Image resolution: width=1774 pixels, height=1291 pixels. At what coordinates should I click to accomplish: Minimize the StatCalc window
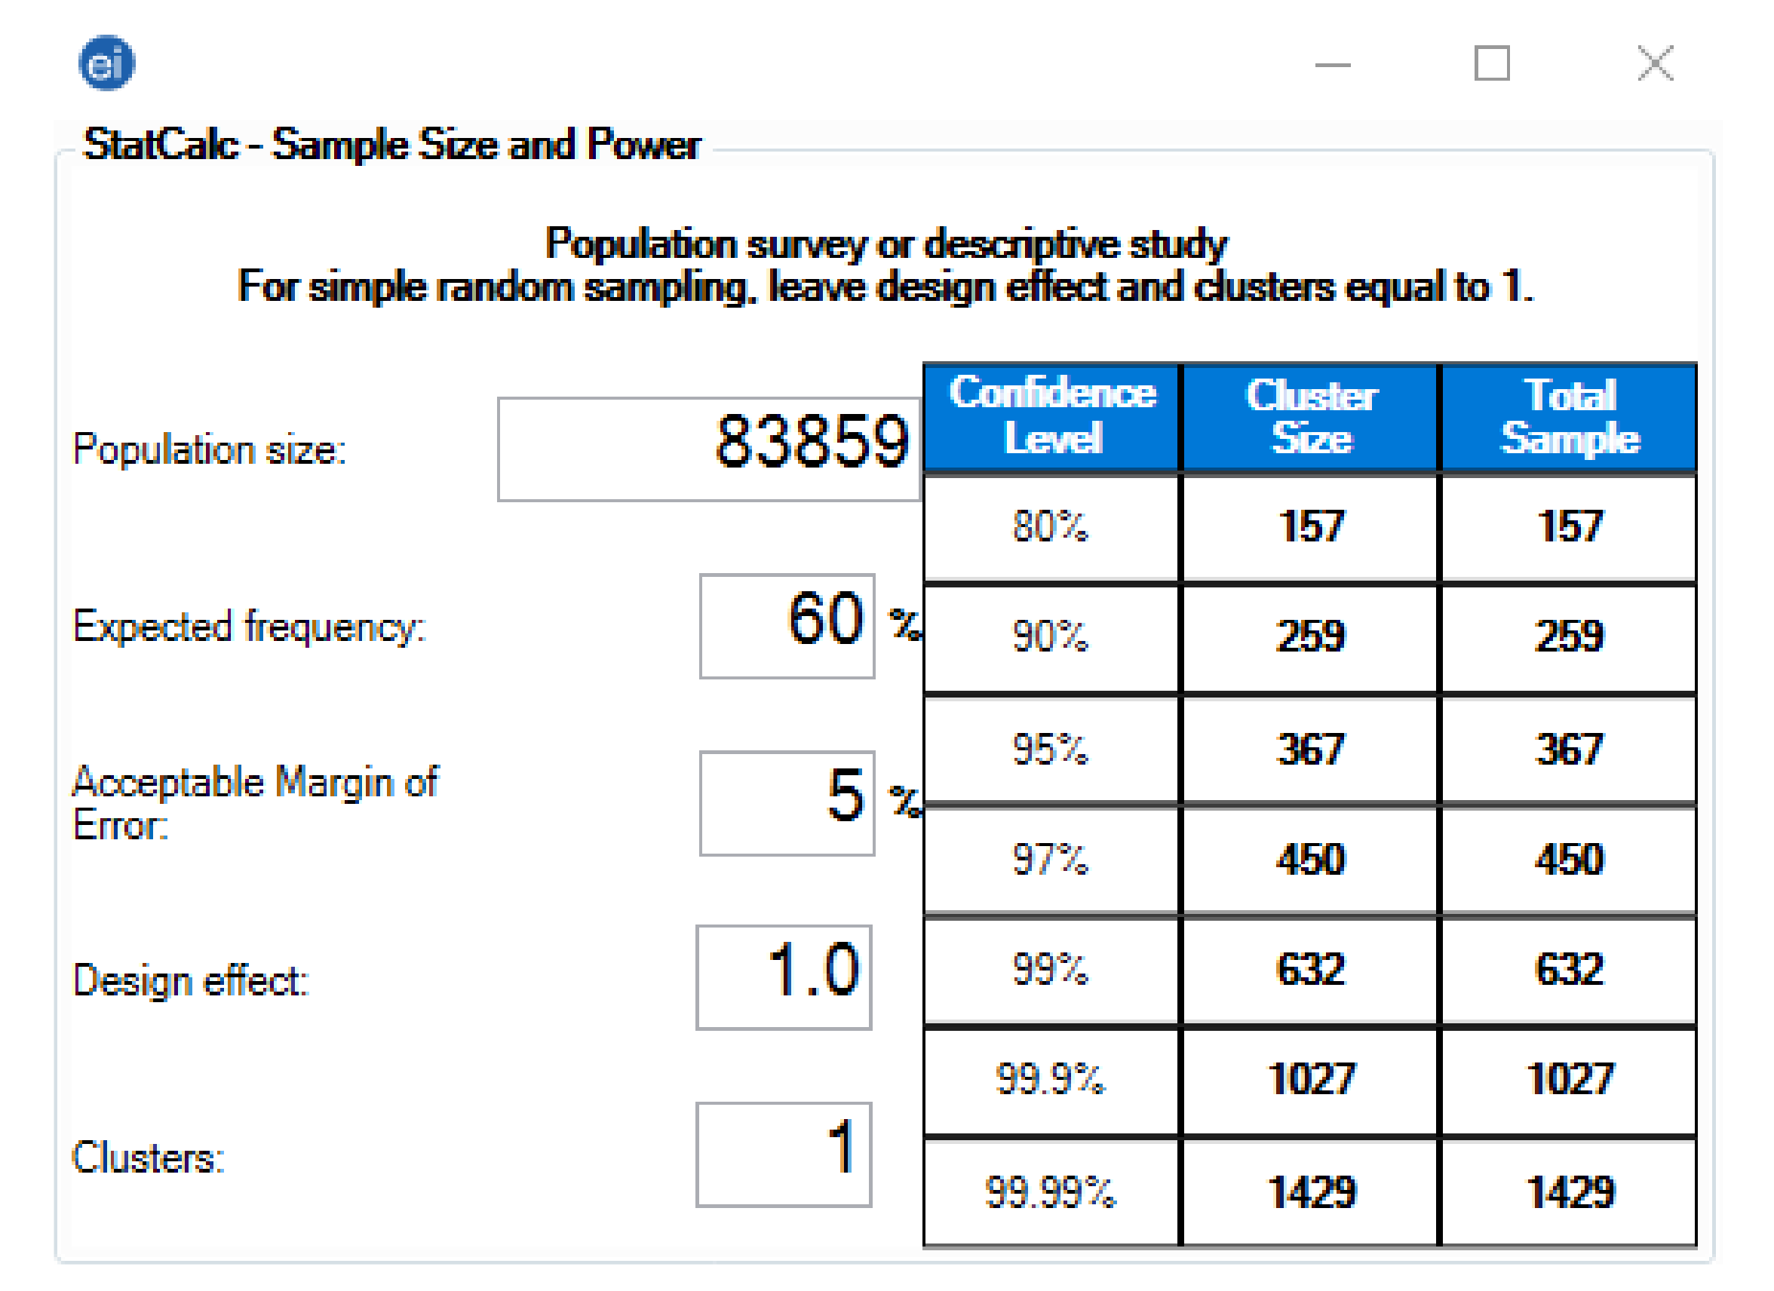point(1332,65)
